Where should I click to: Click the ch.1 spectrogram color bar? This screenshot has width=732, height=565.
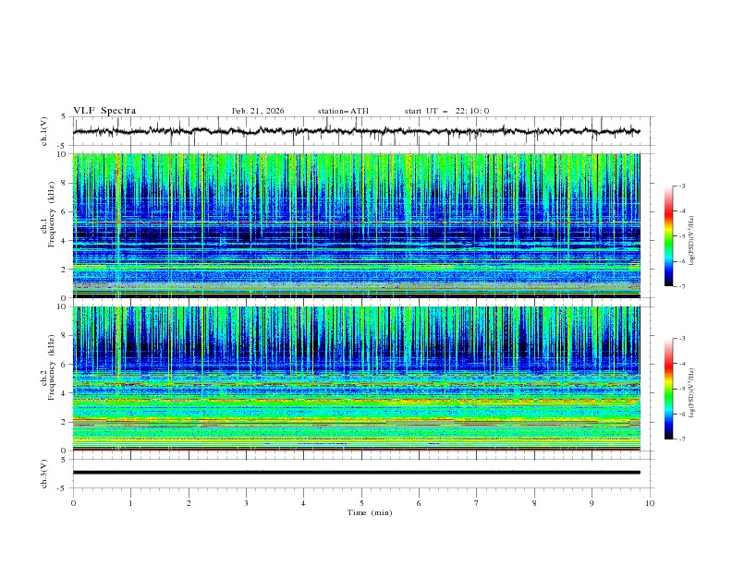[668, 236]
